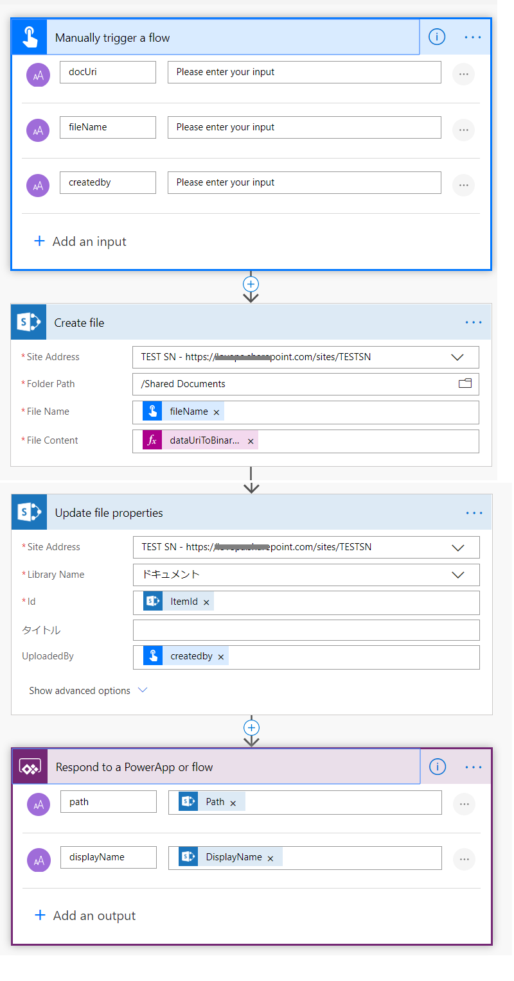Image resolution: width=514 pixels, height=981 pixels.
Task: Click SharePoint icon on Update file properties
Action: click(29, 512)
